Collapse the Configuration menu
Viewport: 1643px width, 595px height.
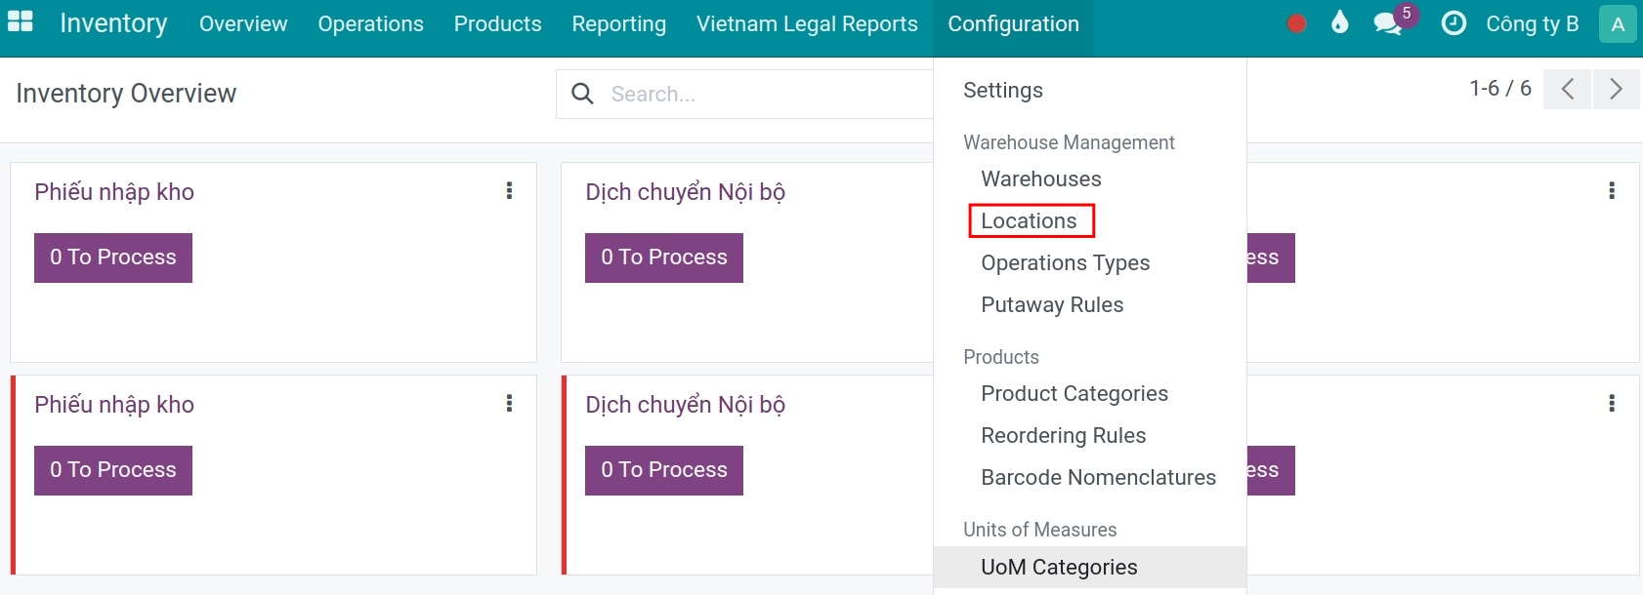[1013, 24]
